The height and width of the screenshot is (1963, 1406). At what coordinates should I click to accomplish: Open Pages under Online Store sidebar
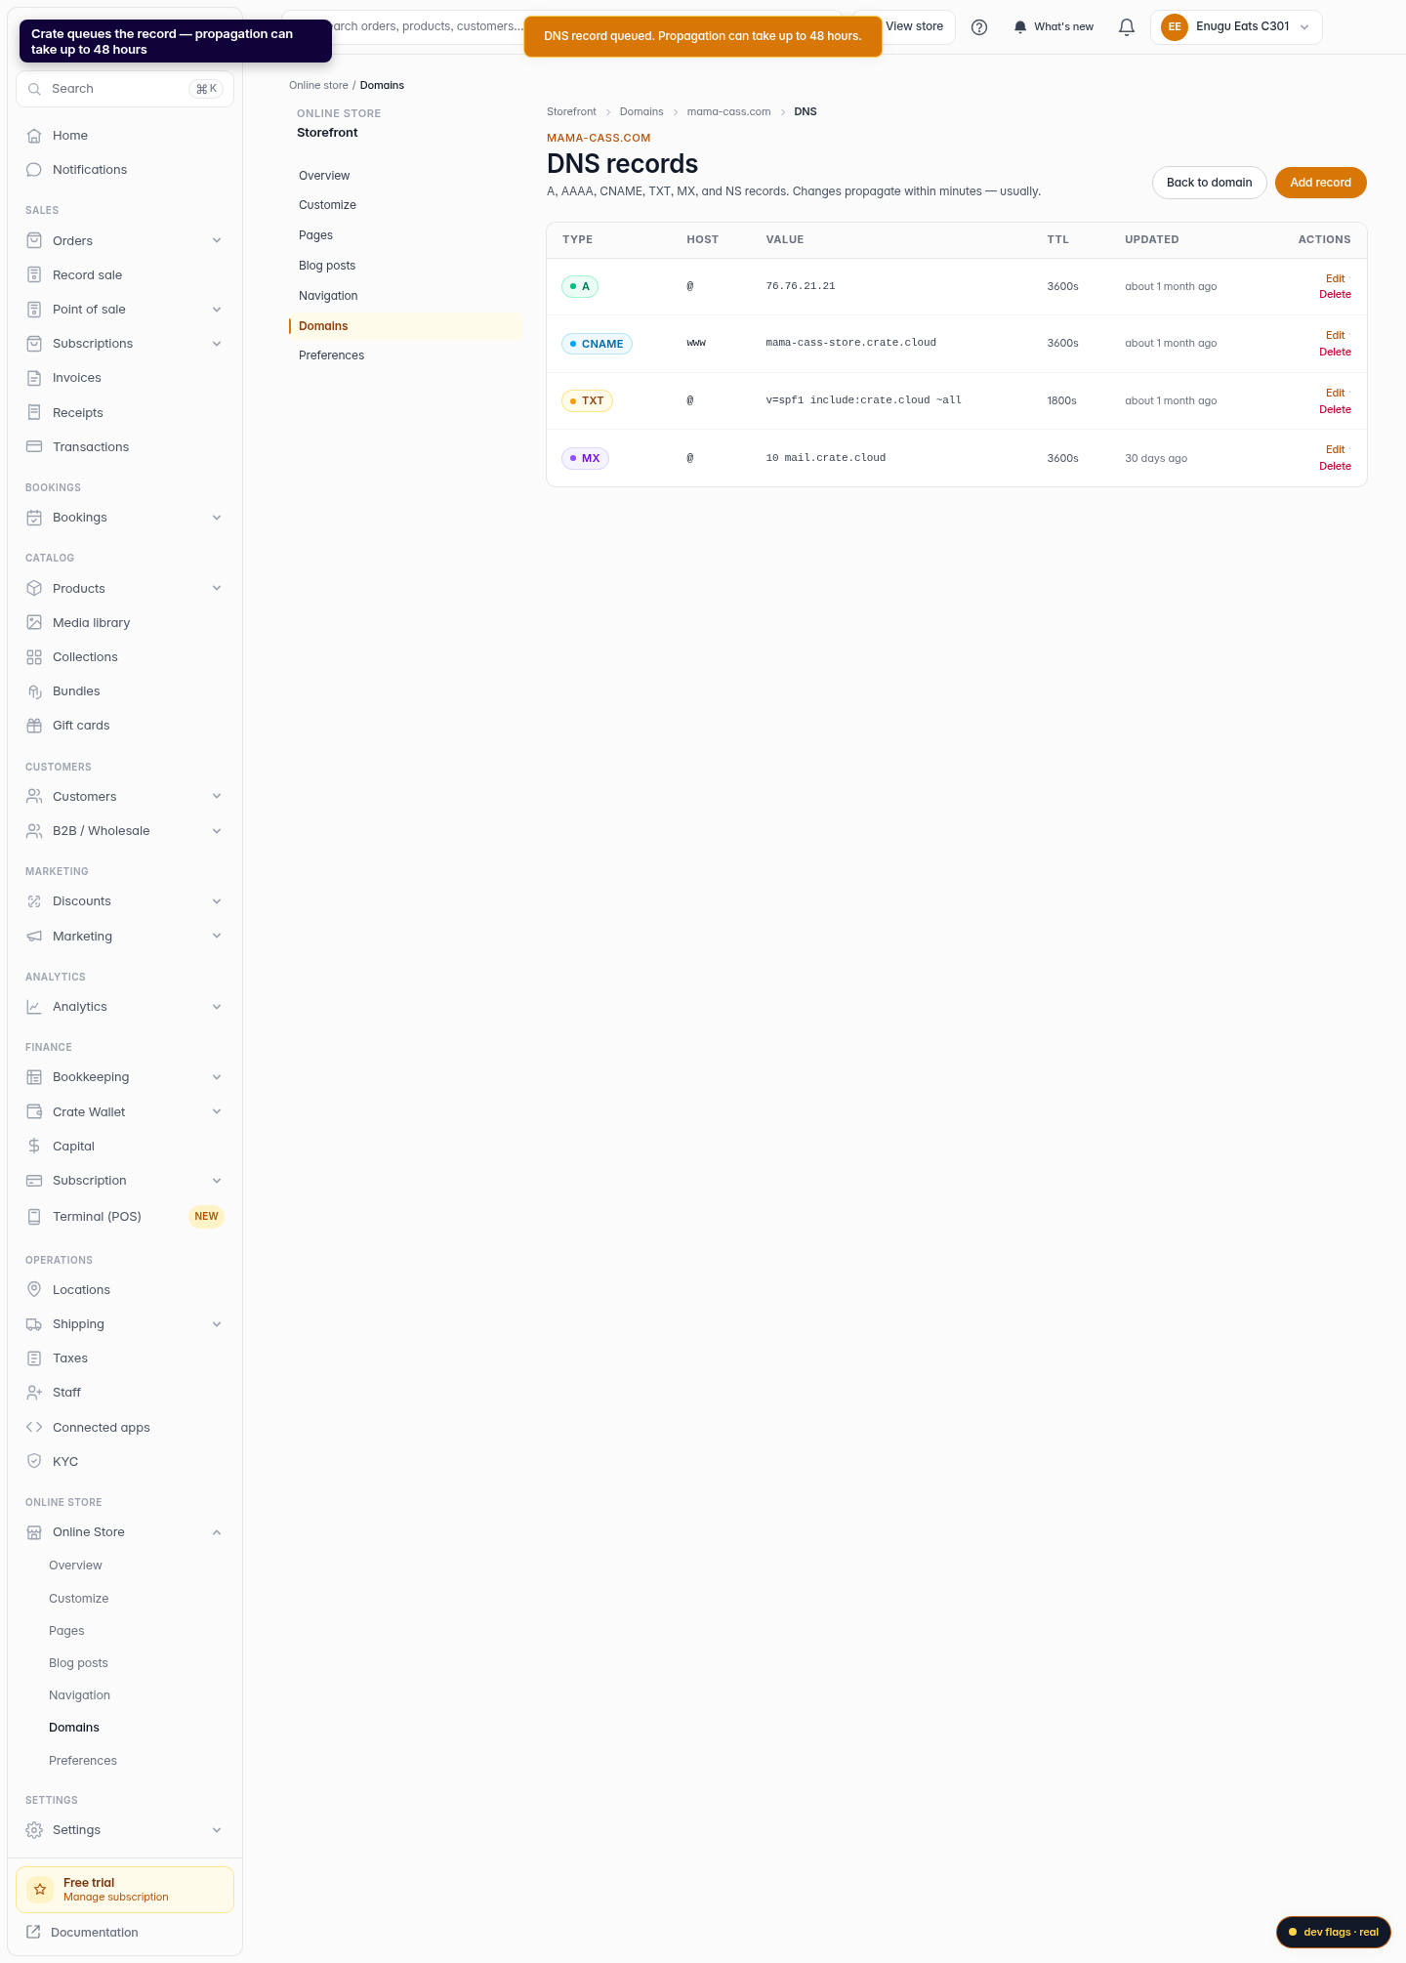click(66, 1631)
